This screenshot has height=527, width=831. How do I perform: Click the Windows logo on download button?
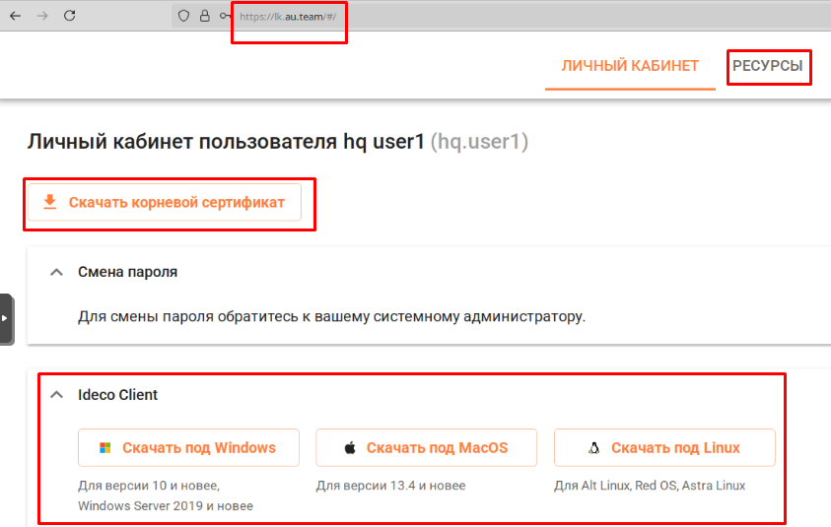105,448
